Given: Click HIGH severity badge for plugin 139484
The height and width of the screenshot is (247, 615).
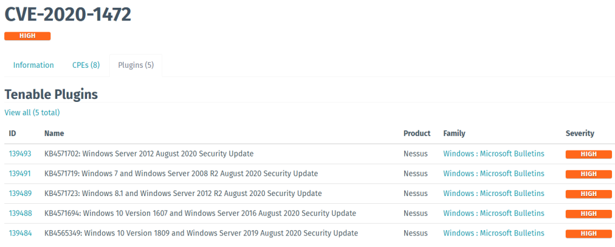Looking at the screenshot, I should pos(589,234).
